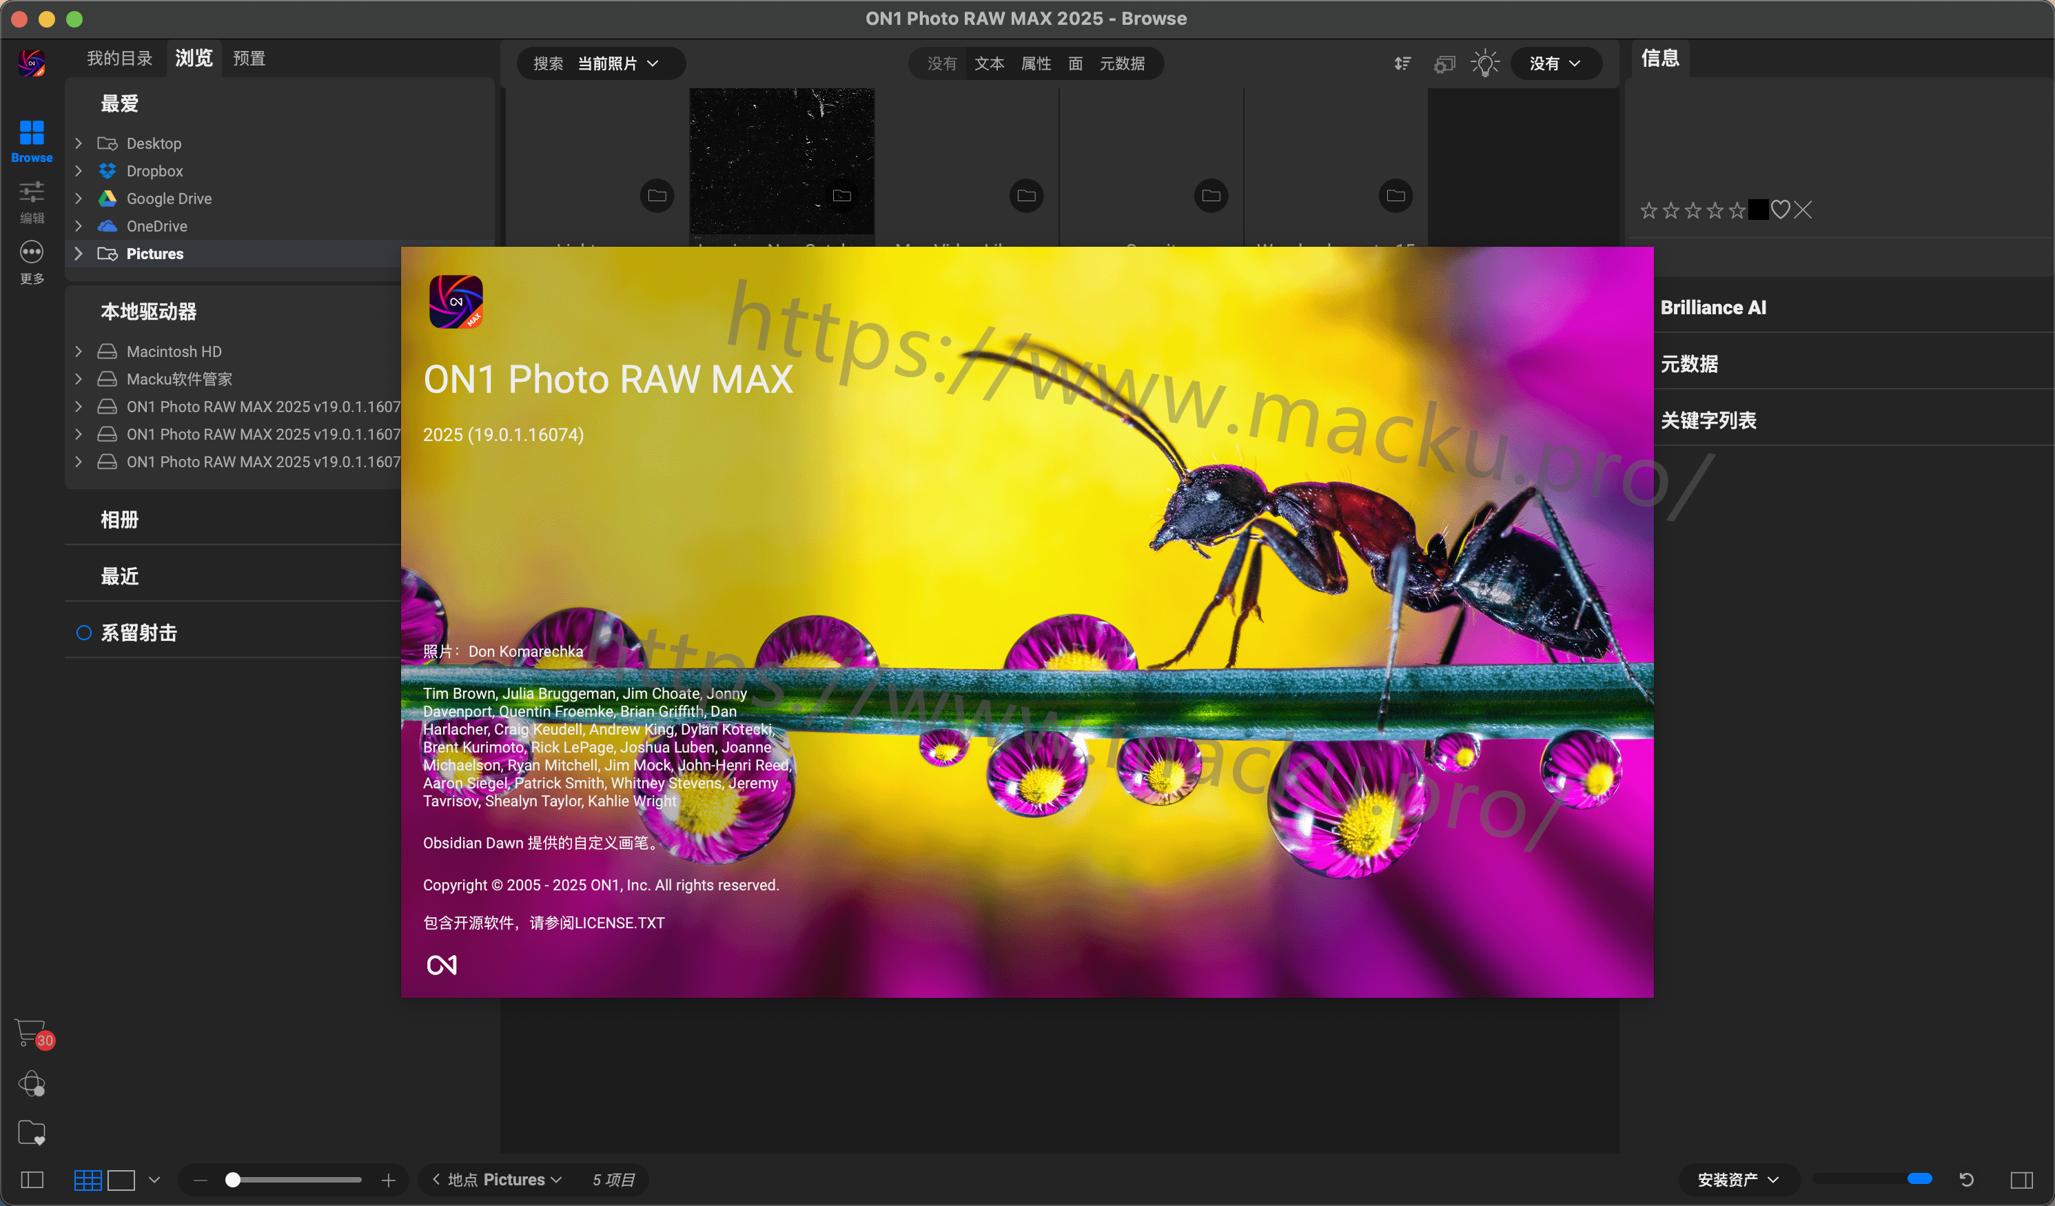Switch to the 预置 tab
The width and height of the screenshot is (2055, 1206).
(x=249, y=59)
